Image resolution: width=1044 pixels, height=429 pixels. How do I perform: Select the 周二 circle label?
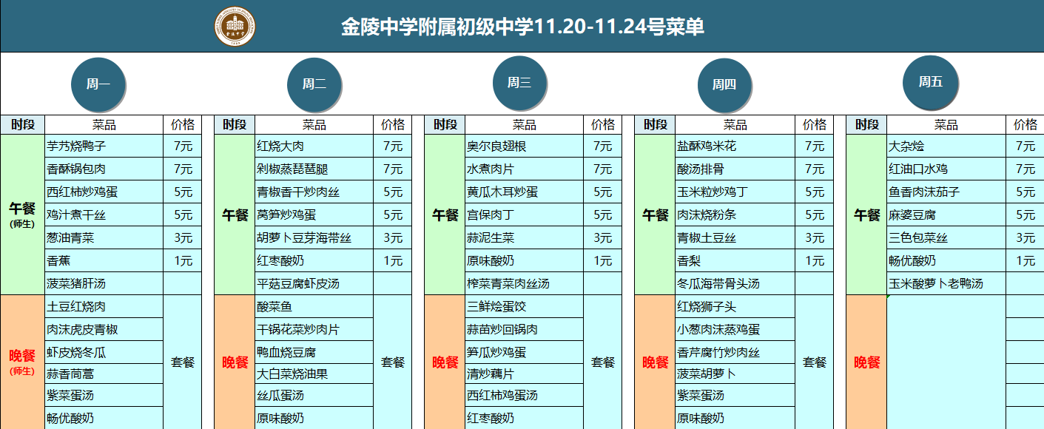314,84
